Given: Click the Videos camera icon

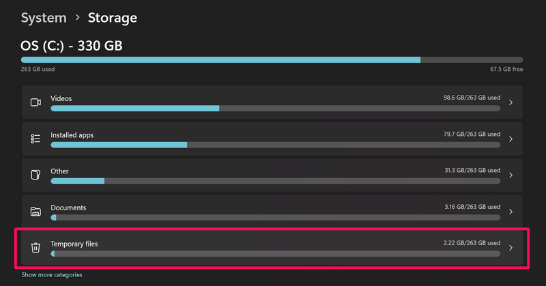Looking at the screenshot, I should pos(36,102).
